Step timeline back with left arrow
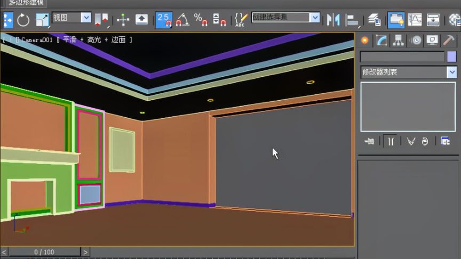The image size is (461, 259). click(4, 252)
